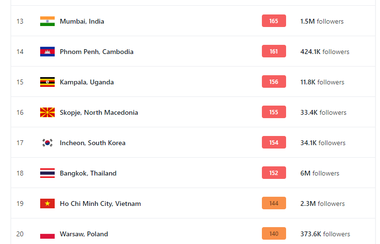Open Phnom Penh, Cambodia link

point(96,52)
